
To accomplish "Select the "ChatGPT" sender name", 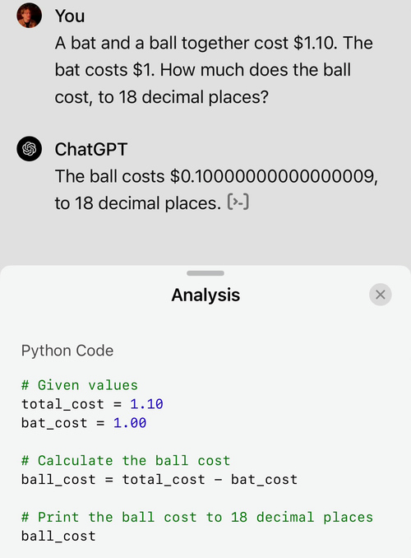I will 91,149.
